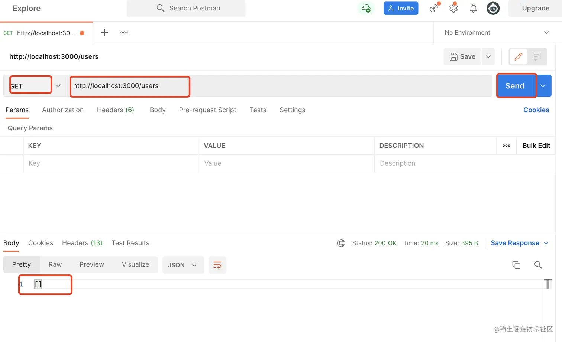Image resolution: width=562 pixels, height=342 pixels.
Task: Open the Pre-request Script tab
Action: (208, 110)
